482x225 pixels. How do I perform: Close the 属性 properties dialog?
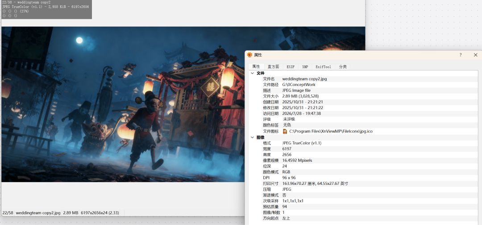point(476,55)
